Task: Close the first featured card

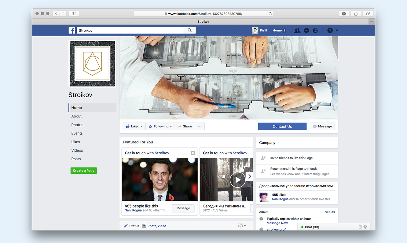Action: click(x=193, y=153)
